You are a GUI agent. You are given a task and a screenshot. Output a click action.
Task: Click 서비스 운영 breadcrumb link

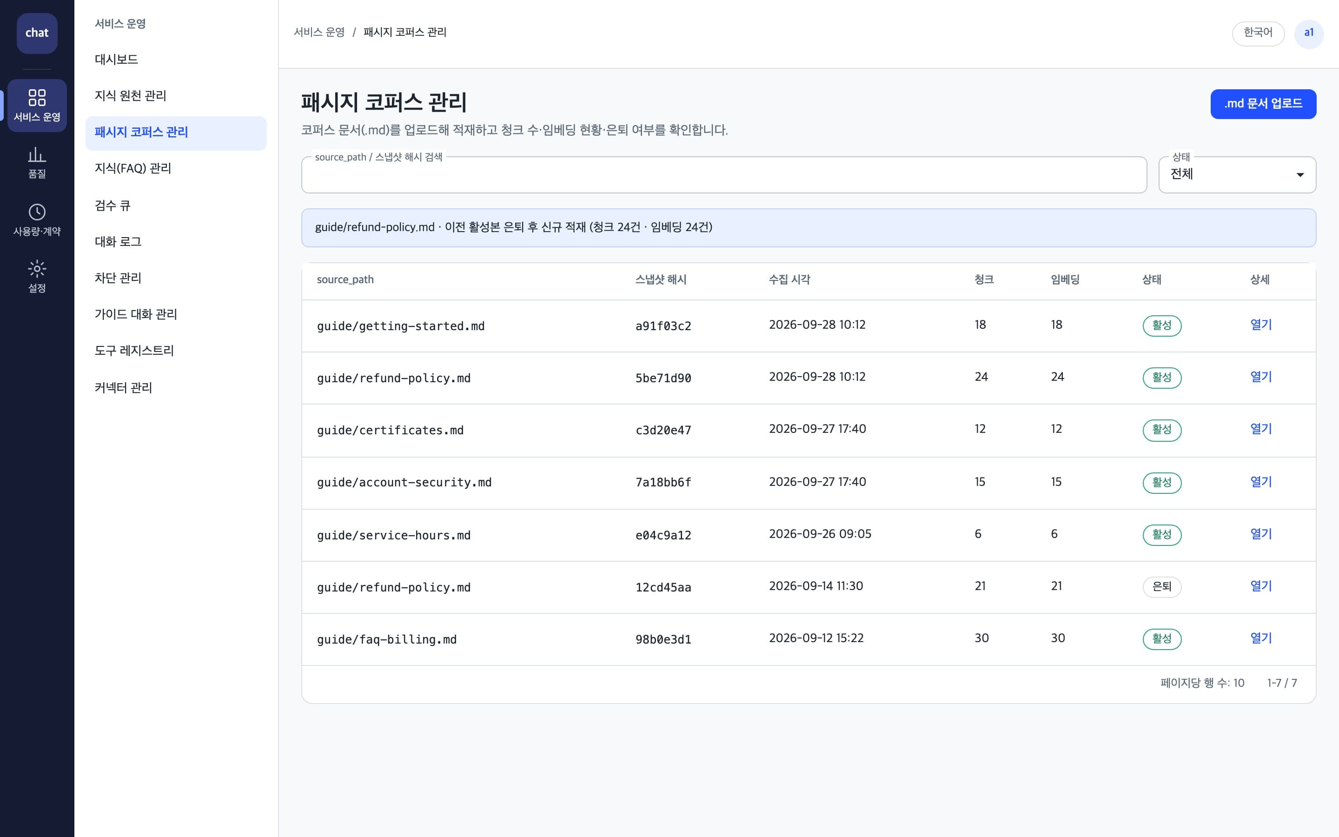[x=318, y=33]
